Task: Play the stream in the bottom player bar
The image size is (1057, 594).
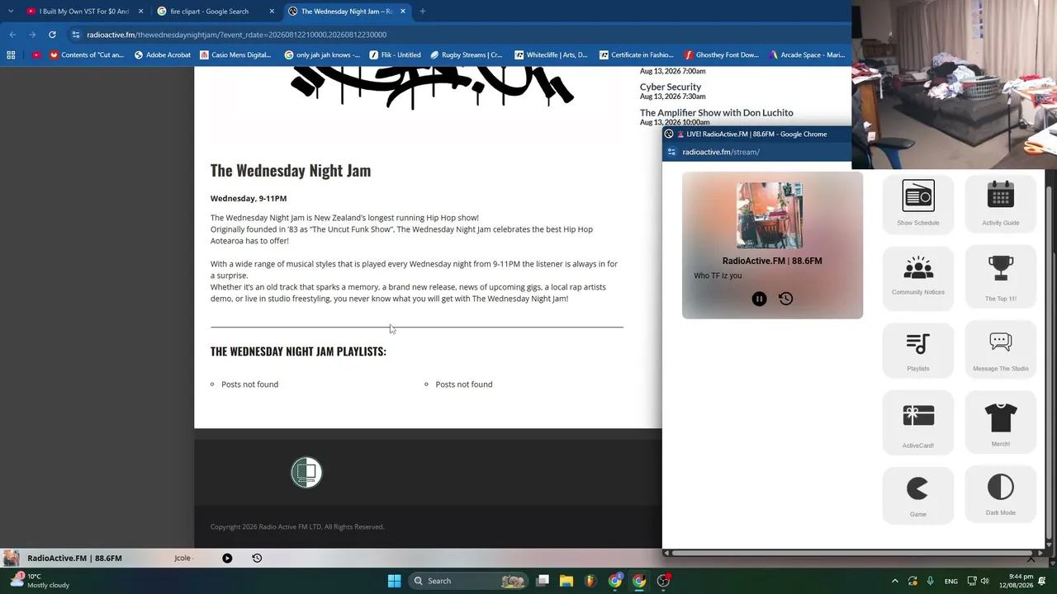Action: point(227,558)
